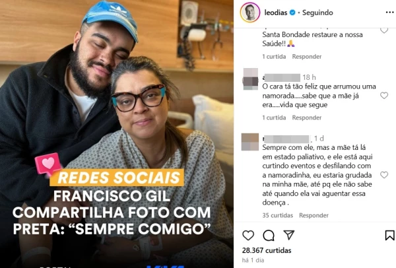
Task: Like the 'Santa Bondade' comment heart
Action: [x=384, y=30]
